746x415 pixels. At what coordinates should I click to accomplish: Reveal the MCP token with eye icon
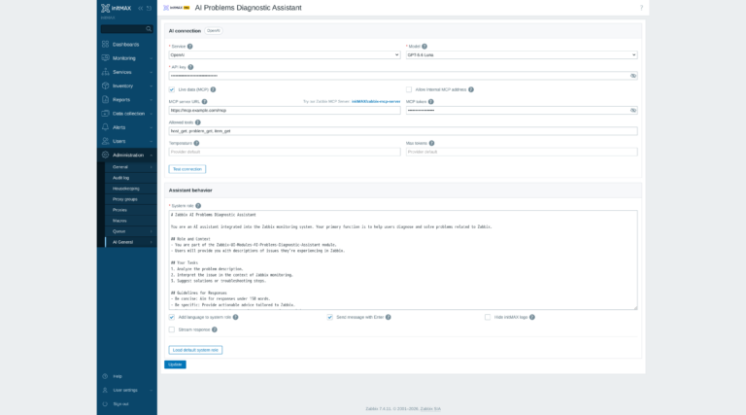point(633,111)
